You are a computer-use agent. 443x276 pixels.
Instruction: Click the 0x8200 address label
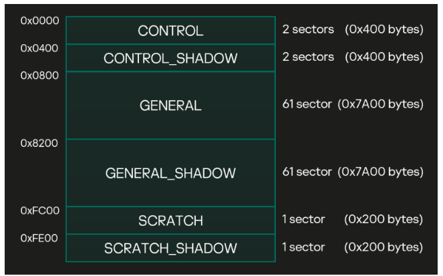pos(39,143)
